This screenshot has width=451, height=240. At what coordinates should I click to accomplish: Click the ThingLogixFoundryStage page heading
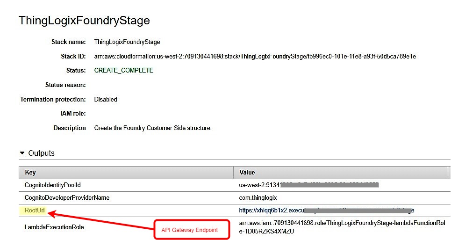click(x=84, y=21)
